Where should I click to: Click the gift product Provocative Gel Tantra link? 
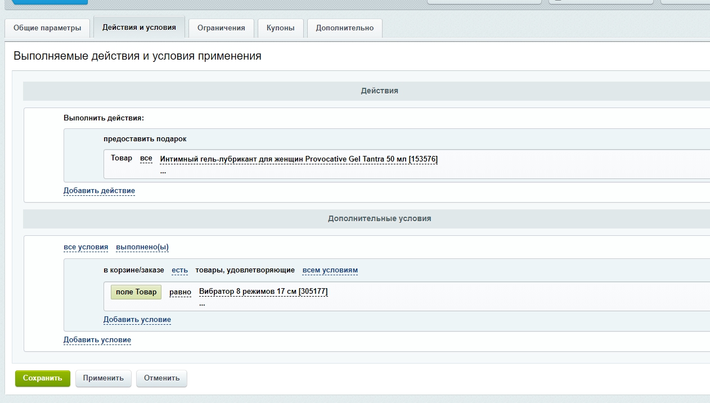(299, 159)
